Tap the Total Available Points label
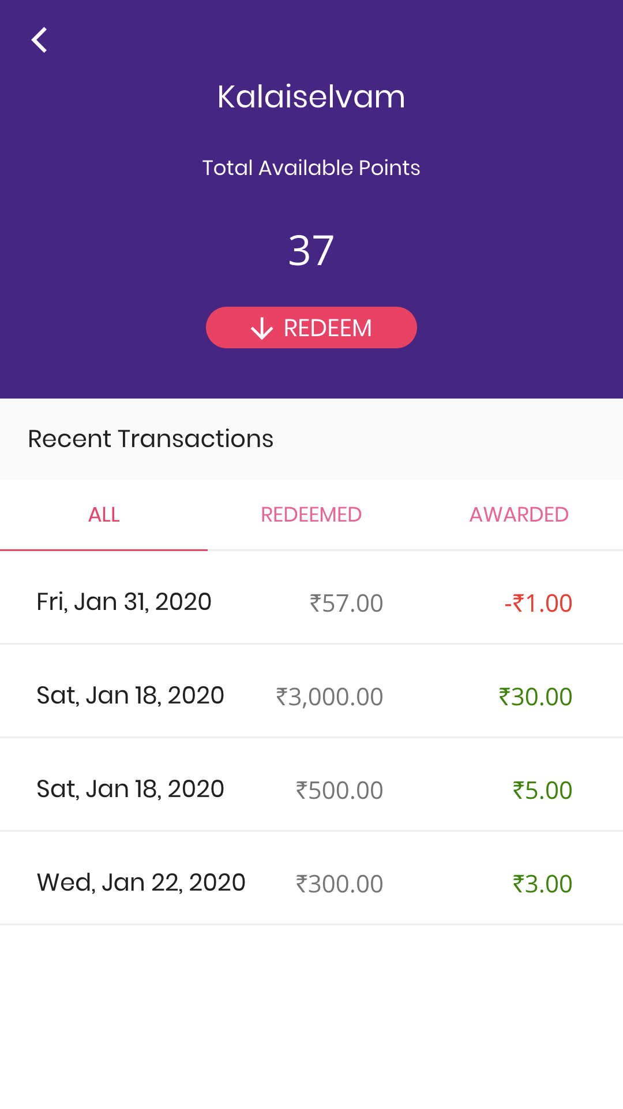The height and width of the screenshot is (1109, 623). click(311, 168)
